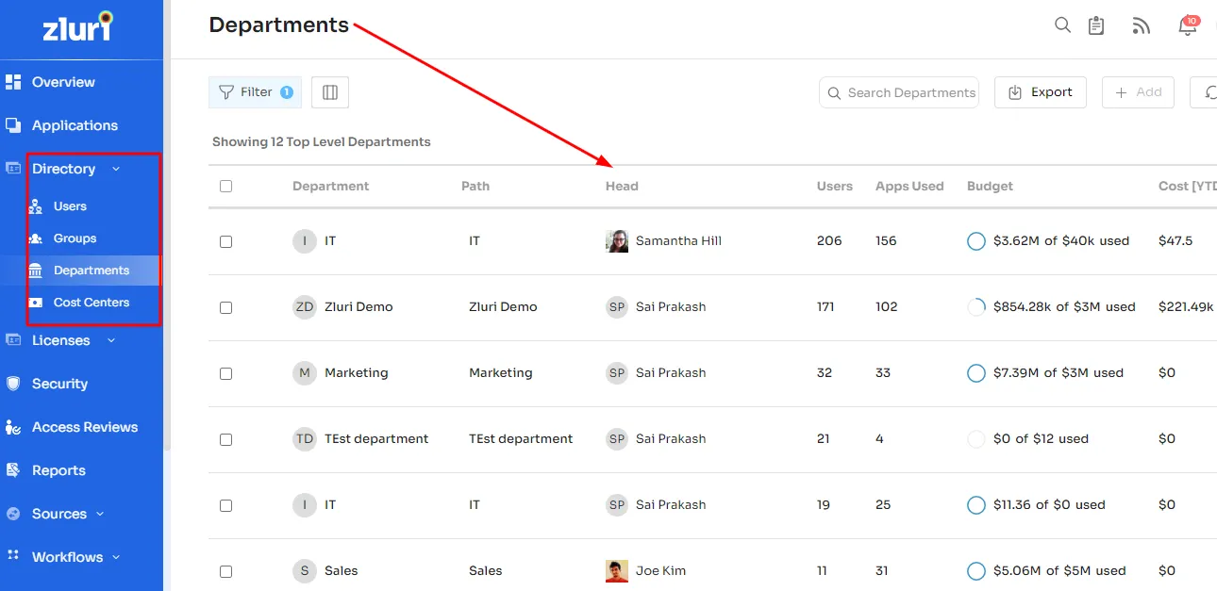This screenshot has width=1217, height=591.
Task: Open Access Reviews in sidebar
Action: tap(85, 427)
